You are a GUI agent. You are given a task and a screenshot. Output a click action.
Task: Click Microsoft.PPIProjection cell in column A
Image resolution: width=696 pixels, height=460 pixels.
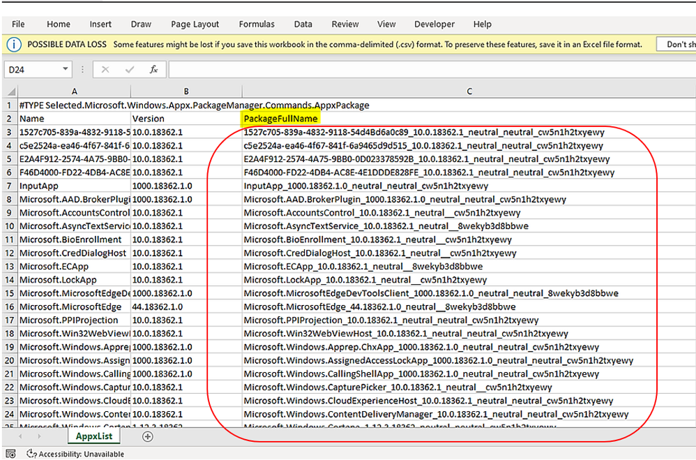(74, 320)
